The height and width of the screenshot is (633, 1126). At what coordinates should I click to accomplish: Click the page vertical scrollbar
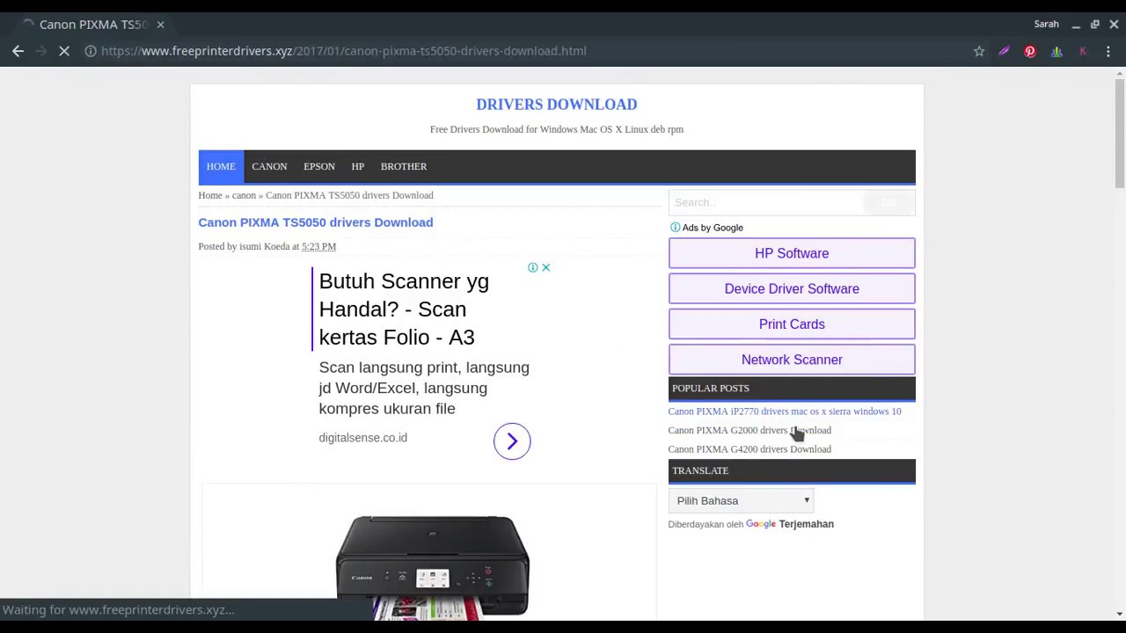tap(1119, 132)
